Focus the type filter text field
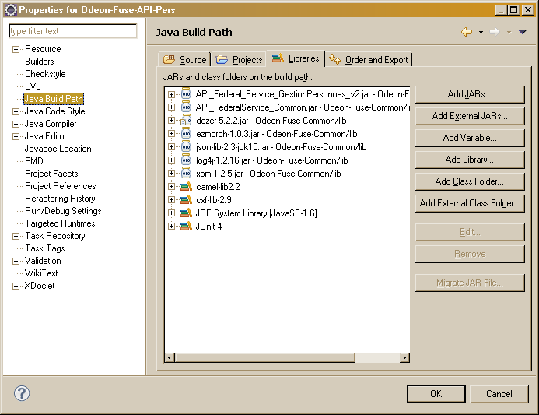 click(x=72, y=31)
